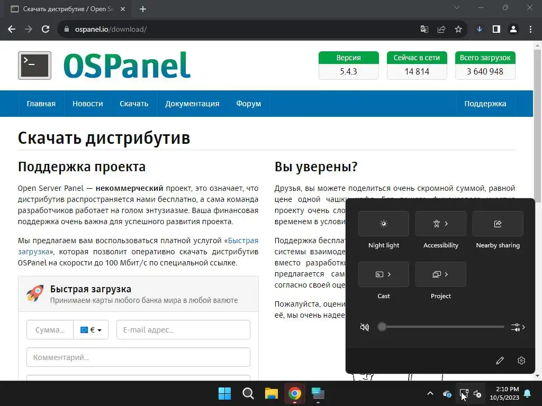Viewport: 542px width, 406px height.
Task: Click the network tray icon
Action: point(464,393)
